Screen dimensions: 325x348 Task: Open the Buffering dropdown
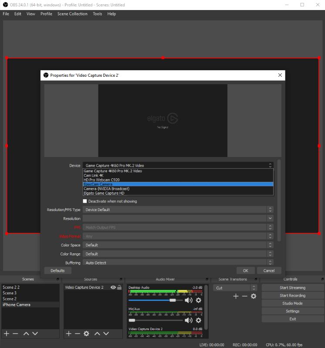[x=178, y=263]
